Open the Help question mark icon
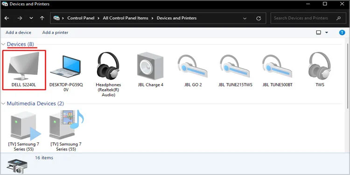 point(342,33)
